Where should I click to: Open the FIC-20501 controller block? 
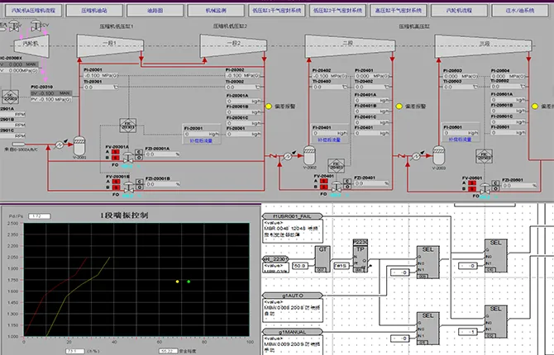(x=484, y=157)
